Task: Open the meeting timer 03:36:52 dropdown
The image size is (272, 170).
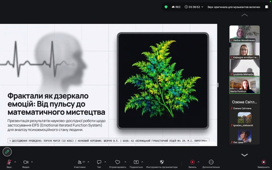Action: [194, 7]
